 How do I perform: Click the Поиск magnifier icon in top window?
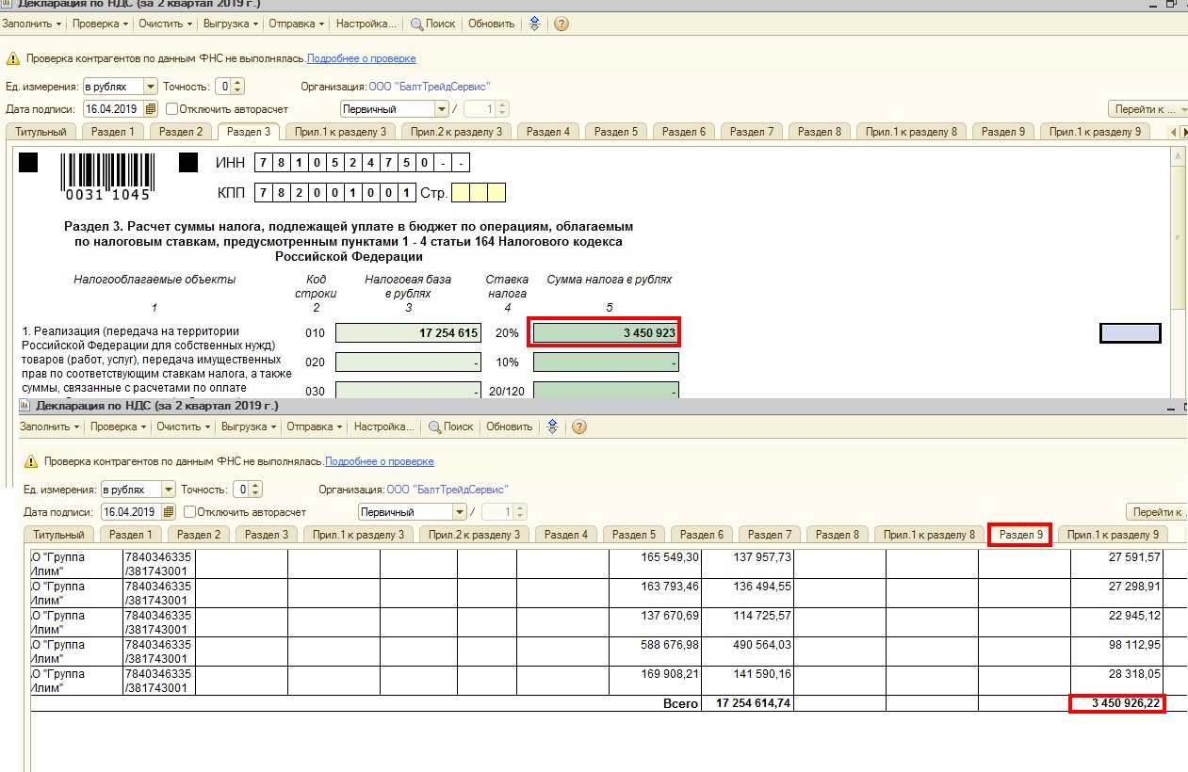click(x=415, y=24)
